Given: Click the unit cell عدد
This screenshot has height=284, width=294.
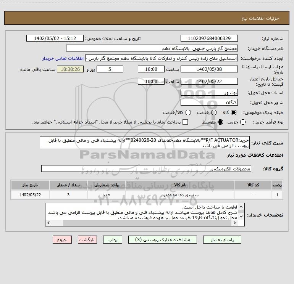Looking at the screenshot, I should (x=106, y=195).
